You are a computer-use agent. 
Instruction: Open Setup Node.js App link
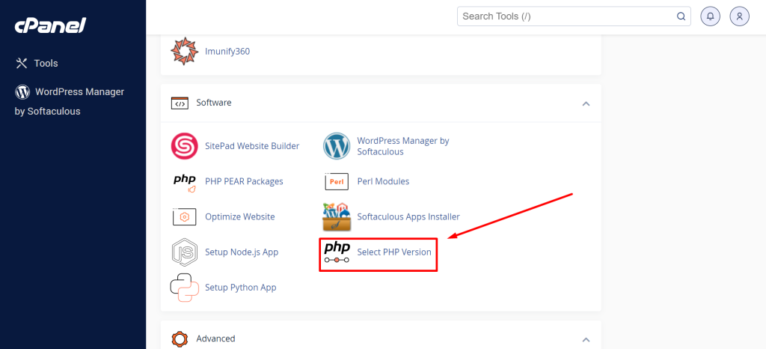coord(242,252)
